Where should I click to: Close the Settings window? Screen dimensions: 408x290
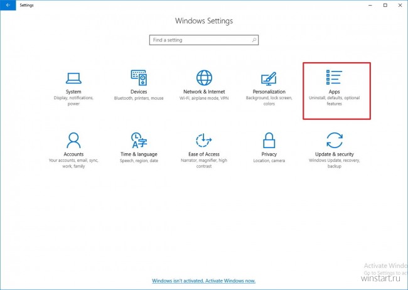pos(400,5)
